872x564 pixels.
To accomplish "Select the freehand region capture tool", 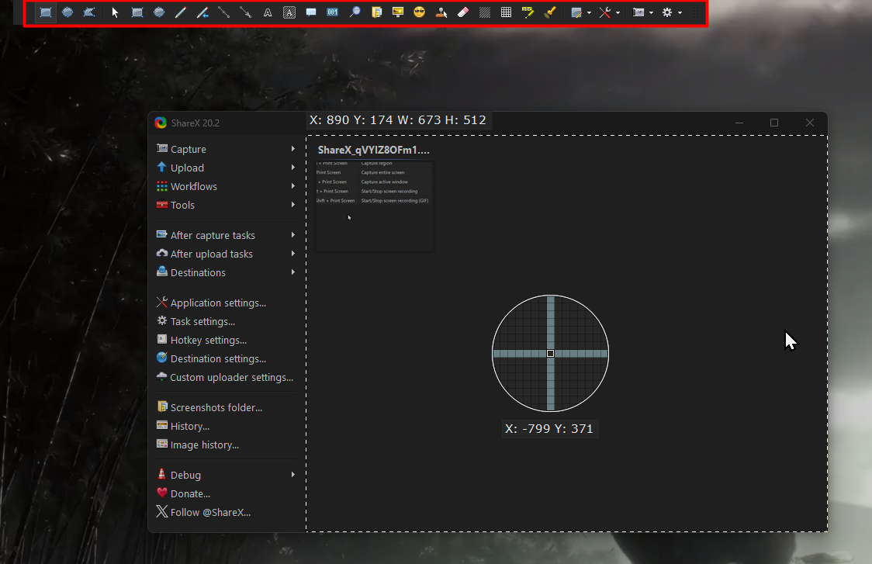I will (89, 12).
